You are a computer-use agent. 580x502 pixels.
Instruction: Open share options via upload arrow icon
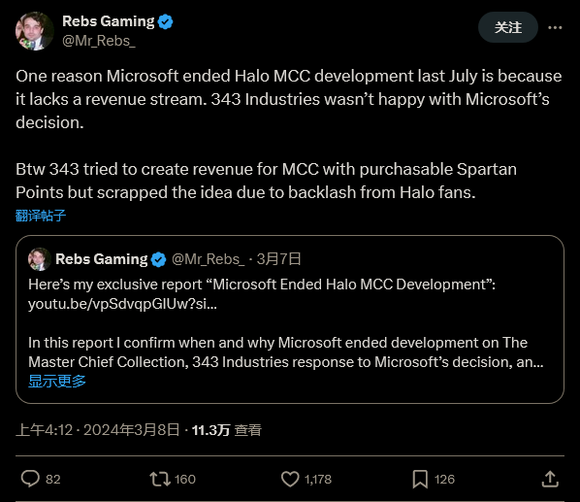pyautogui.click(x=550, y=479)
